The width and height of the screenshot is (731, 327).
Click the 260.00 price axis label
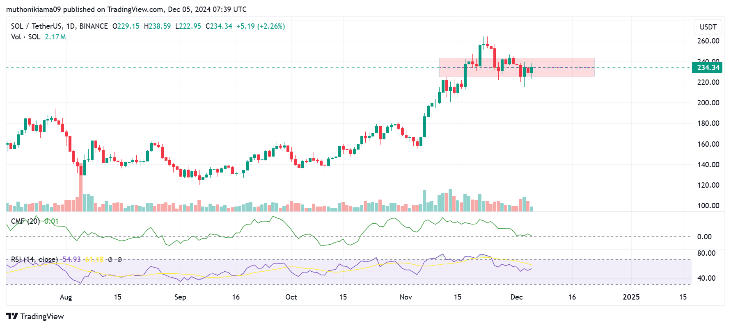tap(708, 41)
